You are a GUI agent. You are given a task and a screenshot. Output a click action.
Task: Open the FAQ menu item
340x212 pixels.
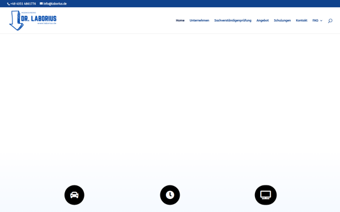(315, 20)
